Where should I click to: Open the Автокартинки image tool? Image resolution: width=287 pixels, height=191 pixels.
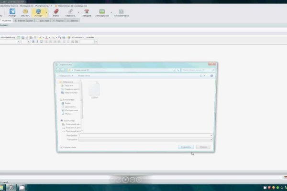(102, 11)
